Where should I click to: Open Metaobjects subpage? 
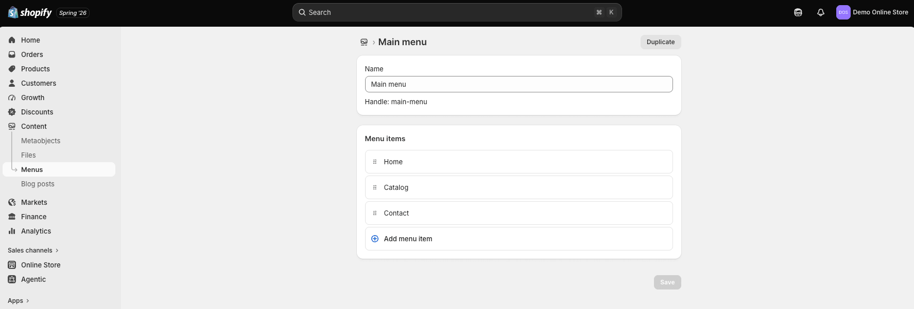coord(41,141)
